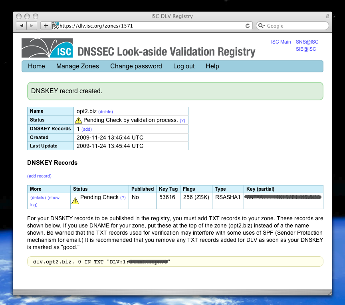Click the Last Update timestamp value
The height and width of the screenshot is (305, 345).
coord(110,146)
